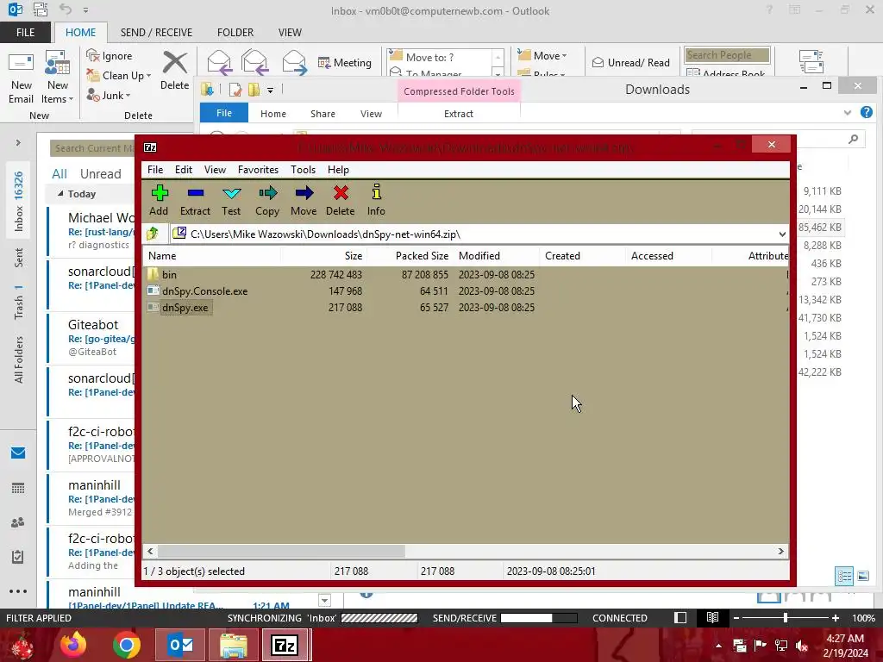This screenshot has height=662, width=883.
Task: Open the Move dropdown in Outlook ribbon
Action: click(542, 55)
